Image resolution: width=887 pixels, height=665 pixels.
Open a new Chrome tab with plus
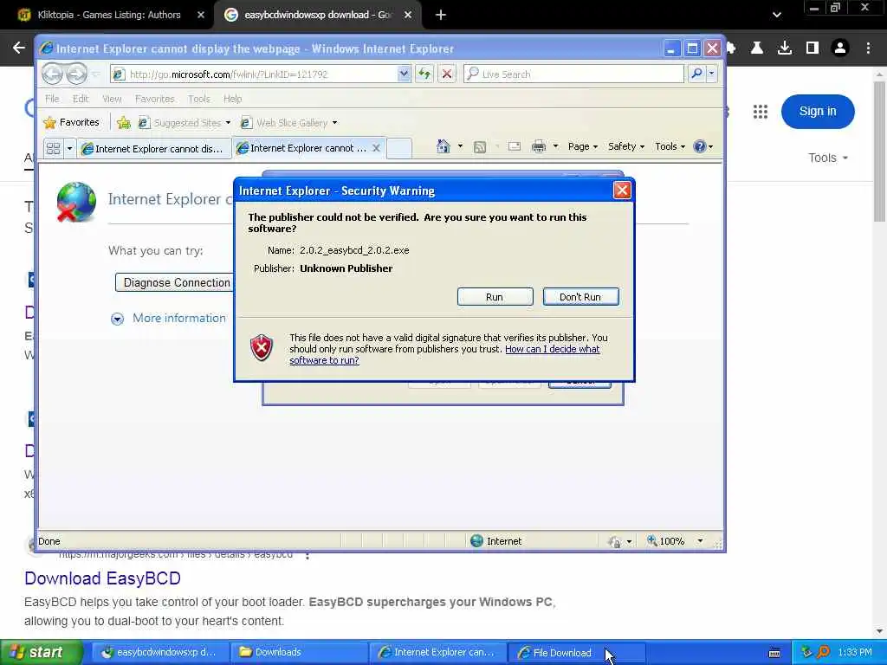point(441,16)
